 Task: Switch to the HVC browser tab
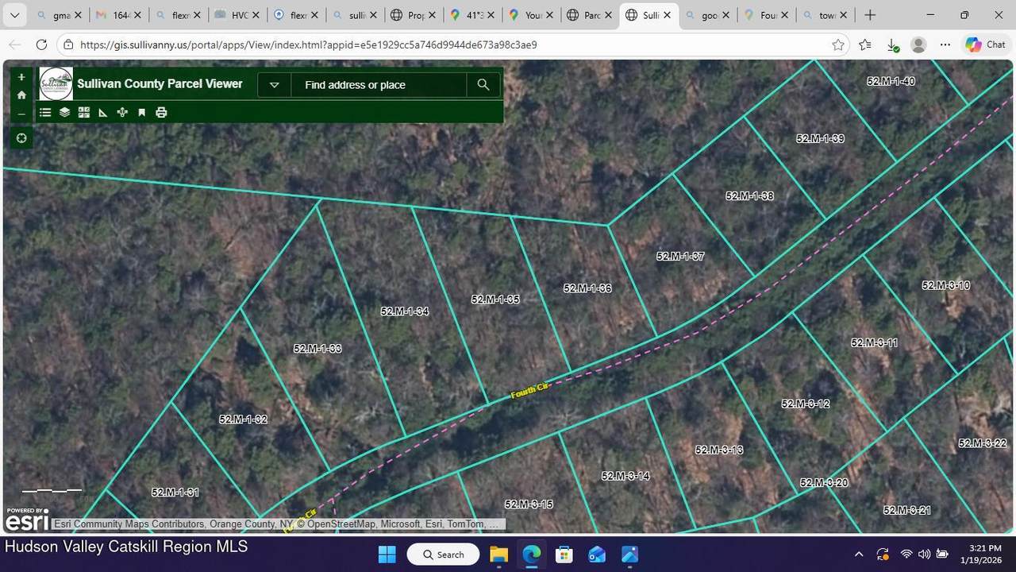(235, 15)
